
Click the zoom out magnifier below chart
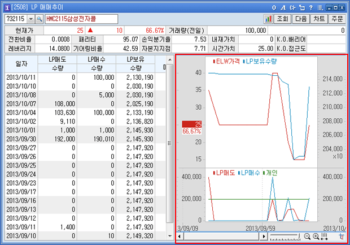307,236
